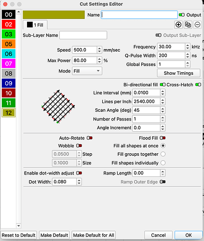Image resolution: width=204 pixels, height=241 pixels.
Task: Adjust Scan Angle stepper arrows
Action: coord(163,110)
